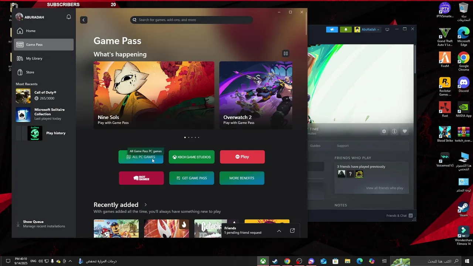Pause the What's happening carousel
The width and height of the screenshot is (473, 266).
click(x=286, y=54)
